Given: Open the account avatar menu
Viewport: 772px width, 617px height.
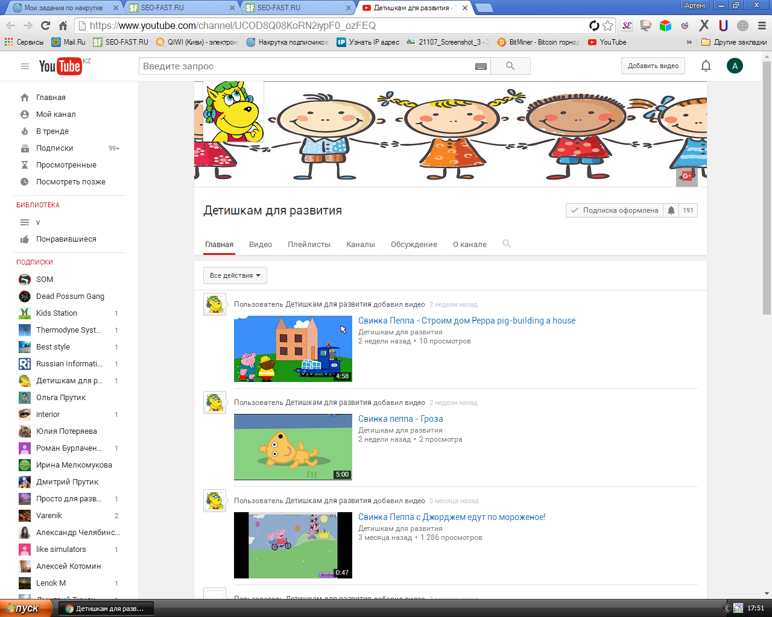Looking at the screenshot, I should click(x=735, y=66).
